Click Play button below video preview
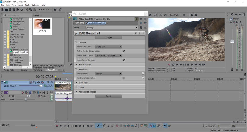 coord(181,65)
